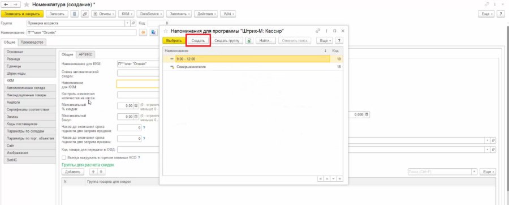Image resolution: width=509 pixels, height=205 pixels.
Task: Open help question mark in main toolbar
Action: [x=501, y=14]
